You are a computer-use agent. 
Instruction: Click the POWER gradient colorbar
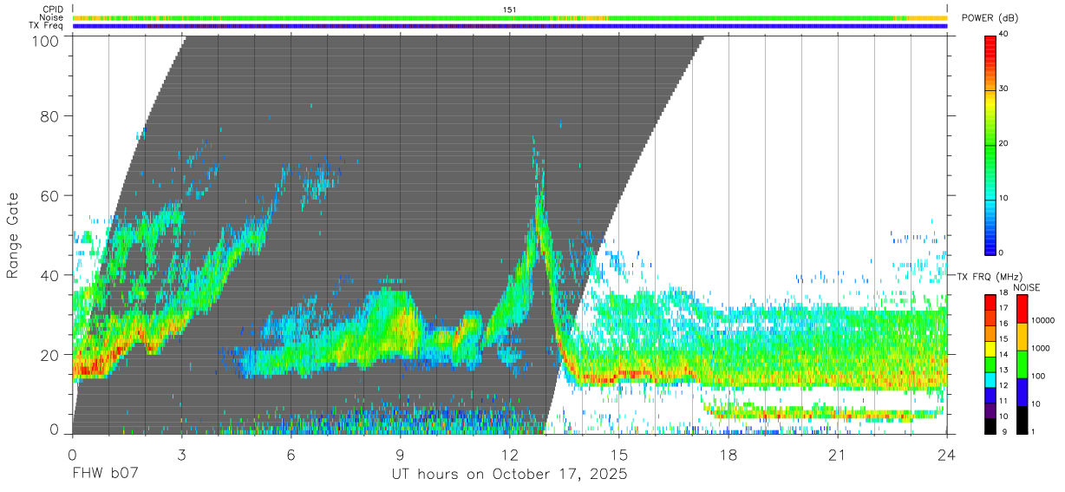(x=991, y=144)
